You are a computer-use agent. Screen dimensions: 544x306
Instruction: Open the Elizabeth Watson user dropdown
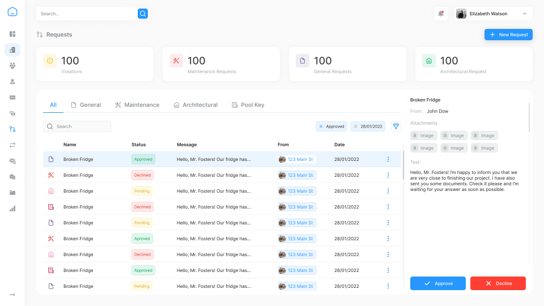tap(494, 14)
